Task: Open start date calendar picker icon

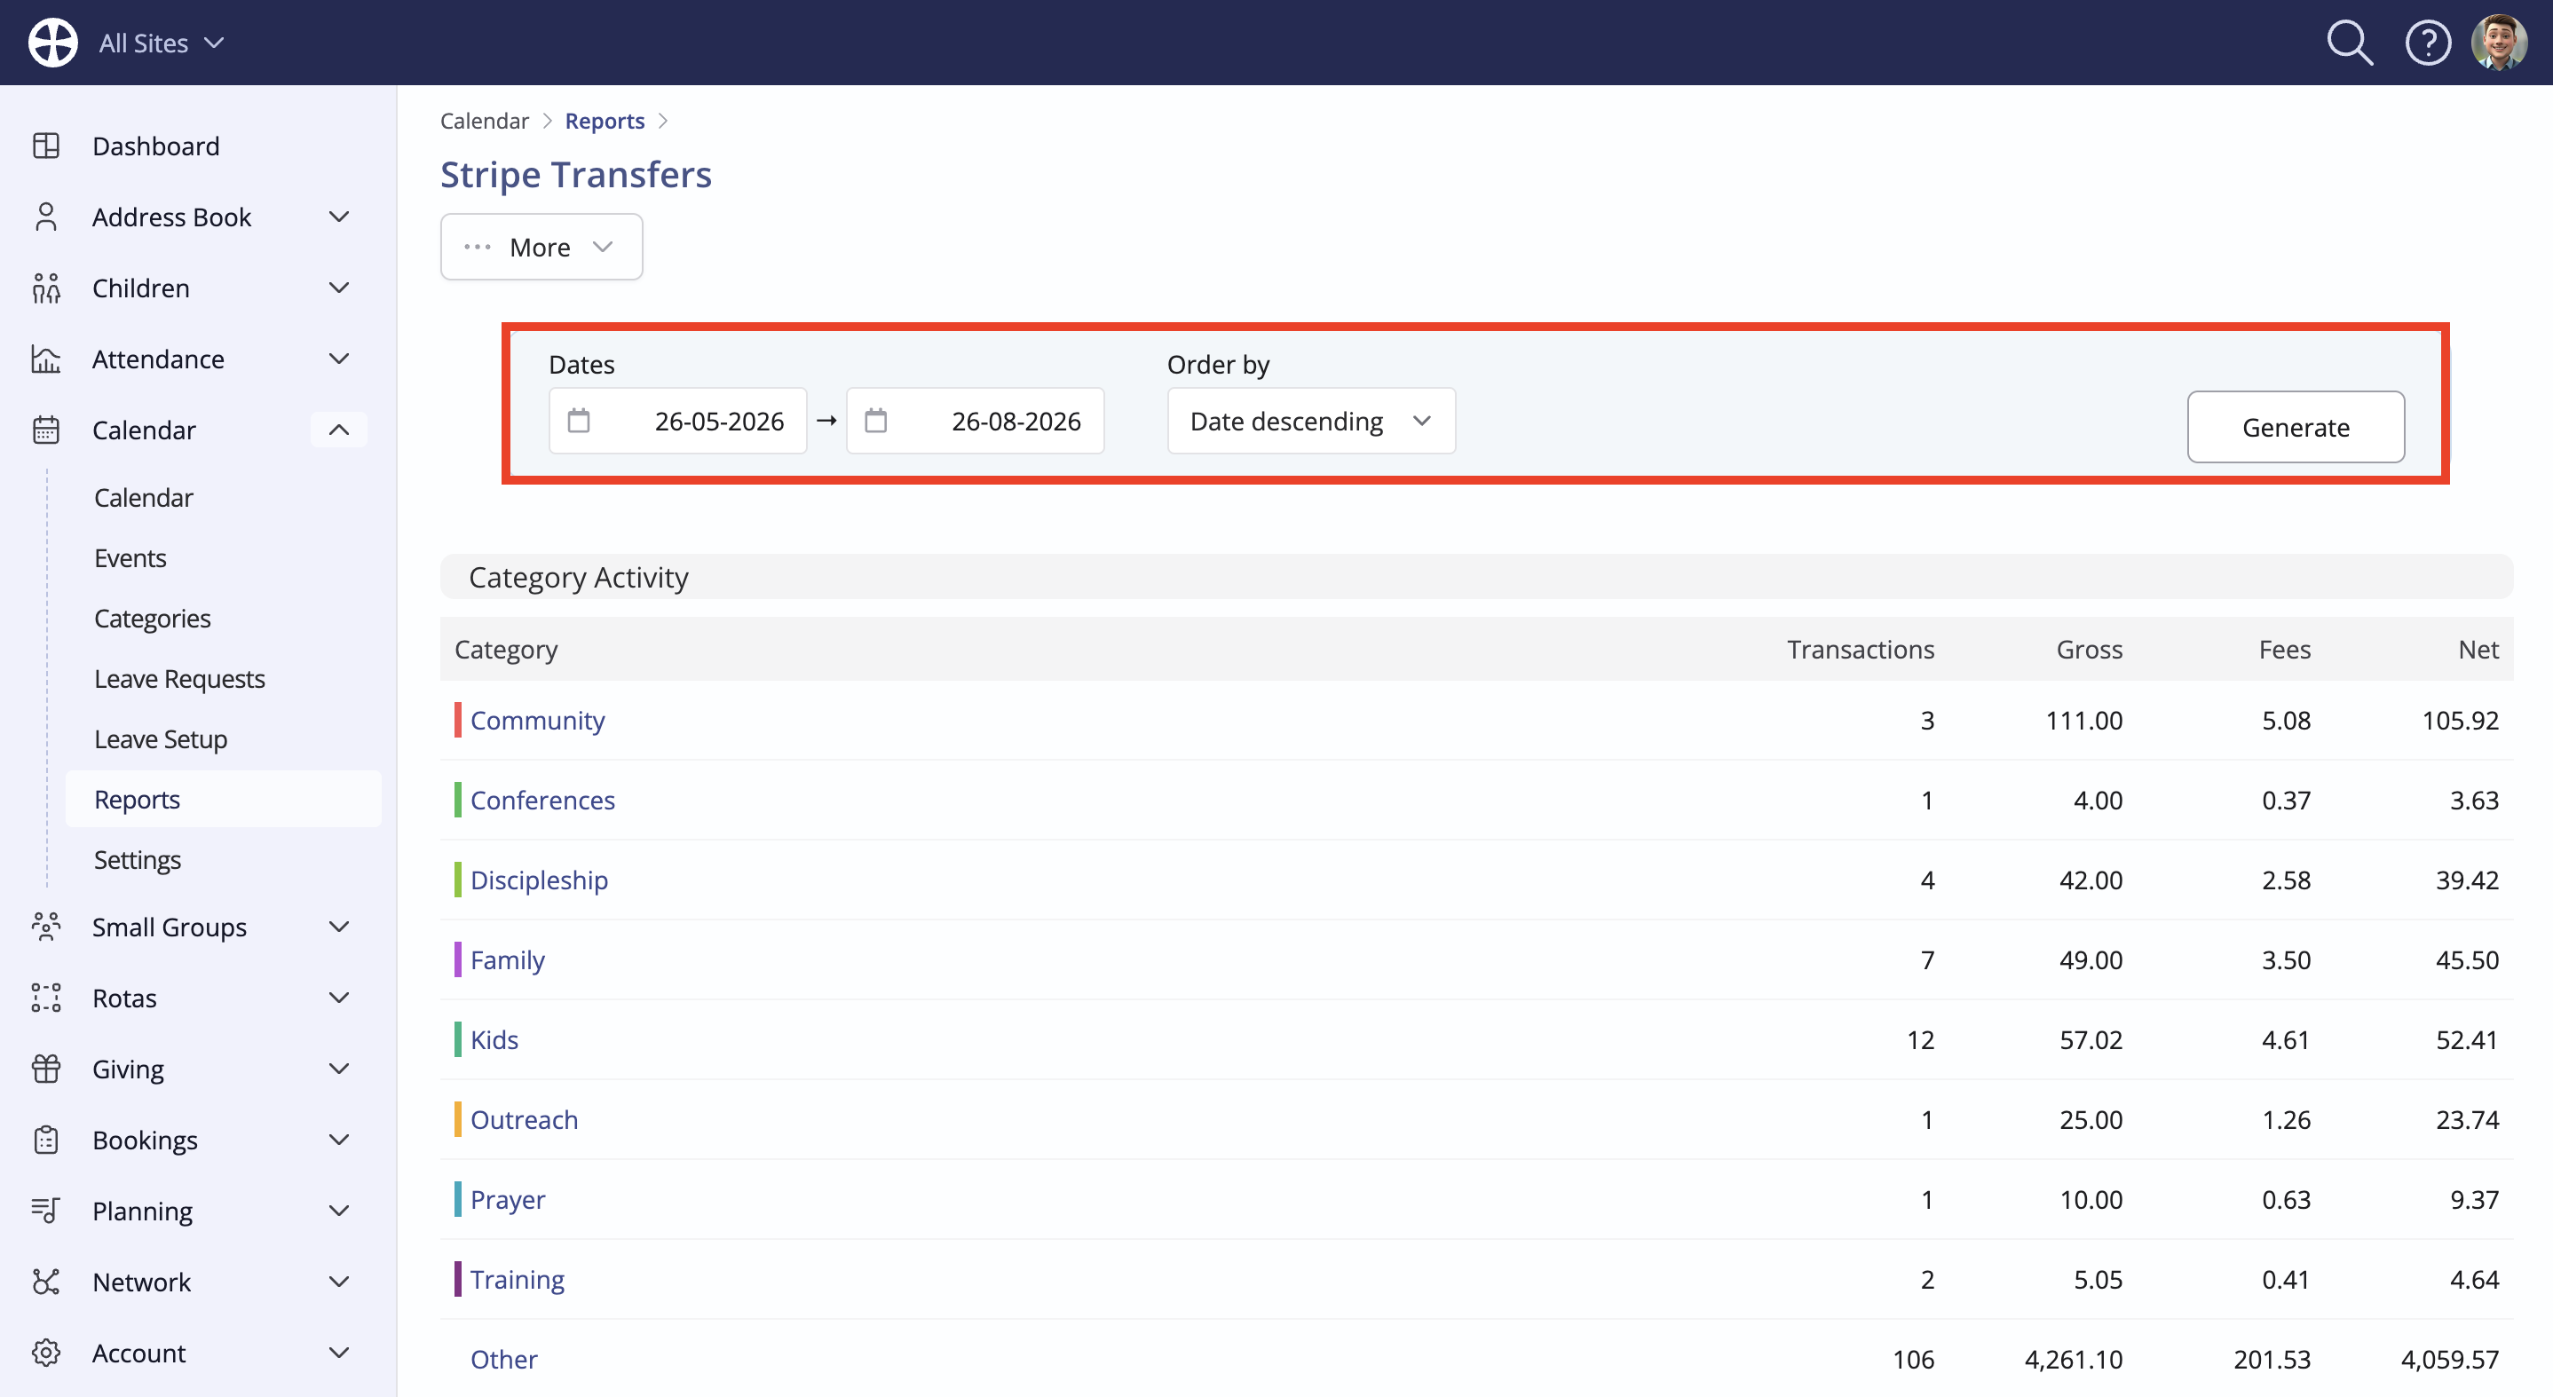Action: [x=579, y=421]
